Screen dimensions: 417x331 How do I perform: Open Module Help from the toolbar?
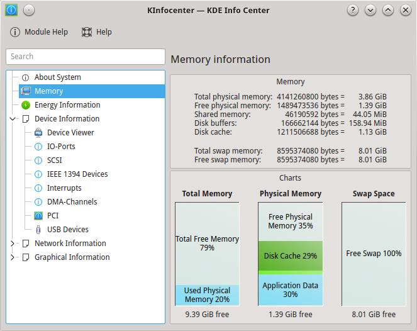tap(38, 32)
